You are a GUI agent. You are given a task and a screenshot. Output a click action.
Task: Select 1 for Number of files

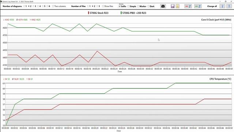coord(88,6)
